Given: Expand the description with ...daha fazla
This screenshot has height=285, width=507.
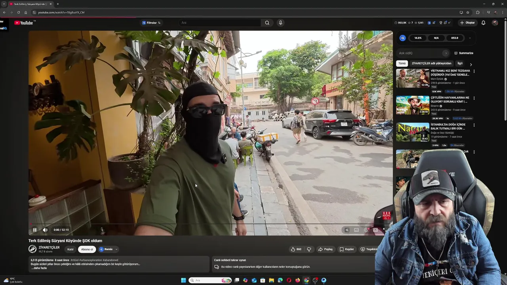Looking at the screenshot, I should point(39,268).
